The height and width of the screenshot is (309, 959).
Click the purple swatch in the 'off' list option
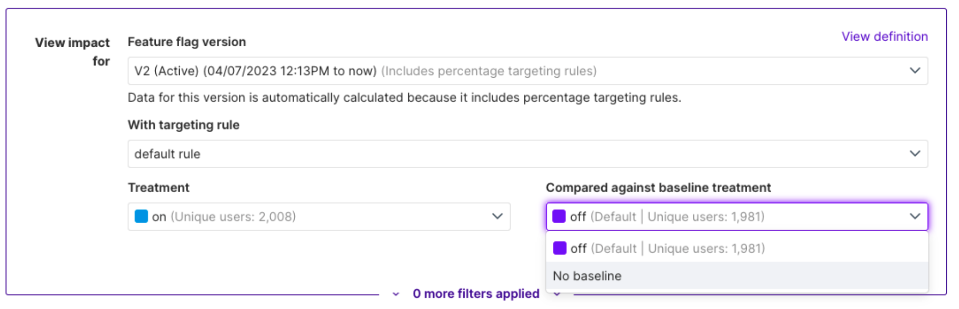point(559,249)
